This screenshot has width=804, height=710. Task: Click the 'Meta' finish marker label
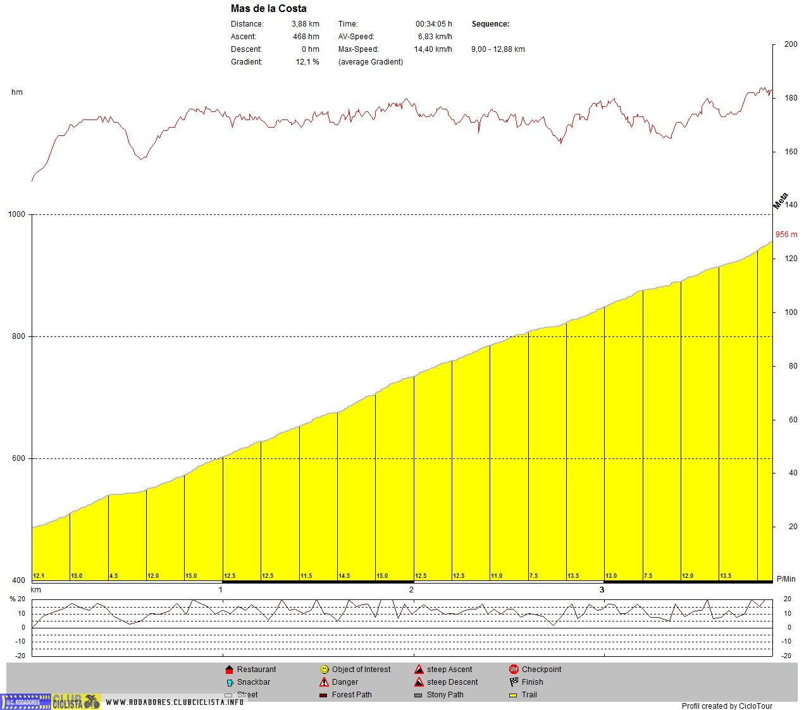[x=781, y=200]
